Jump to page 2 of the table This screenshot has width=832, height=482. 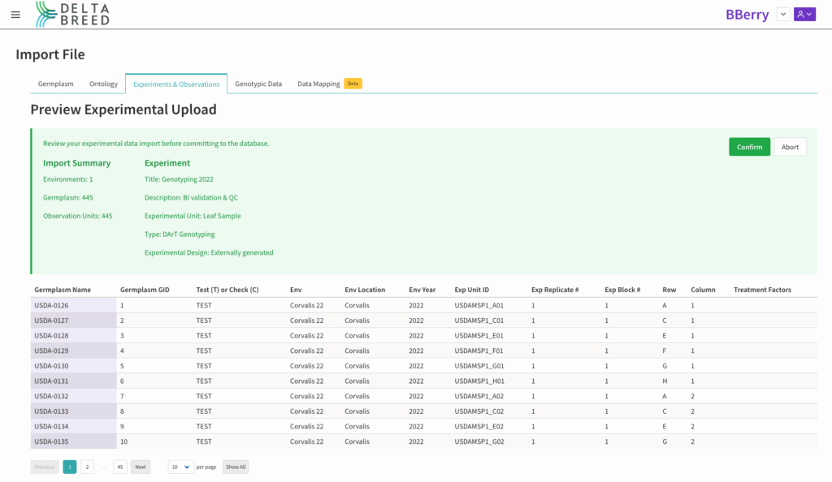click(87, 467)
